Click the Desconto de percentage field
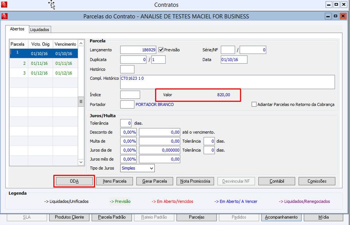Image resolution: width=350 pixels, height=225 pixels. coord(128,132)
